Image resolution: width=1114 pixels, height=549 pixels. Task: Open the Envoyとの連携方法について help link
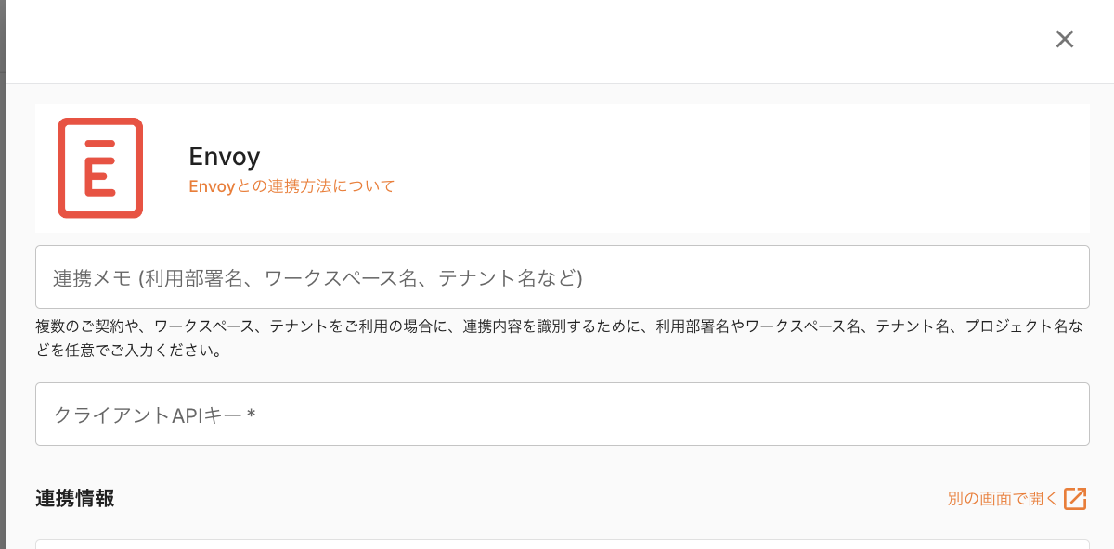pos(291,186)
